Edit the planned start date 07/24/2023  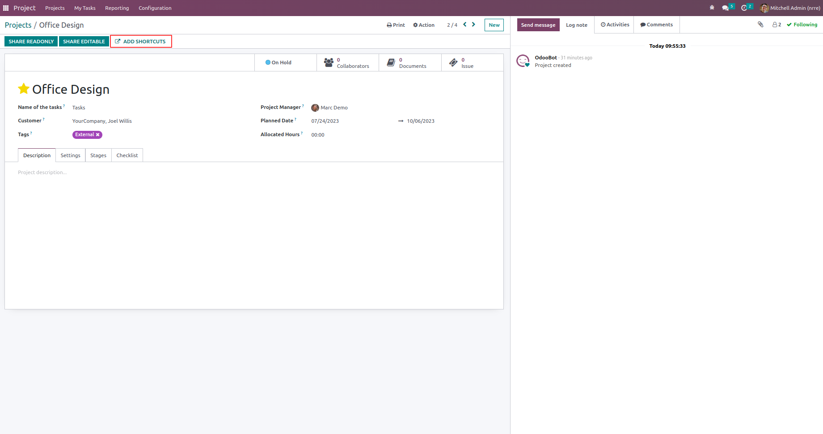point(325,121)
